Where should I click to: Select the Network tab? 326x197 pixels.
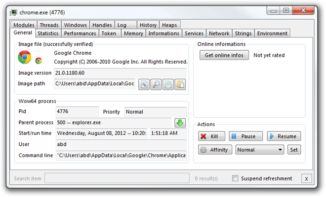219,33
